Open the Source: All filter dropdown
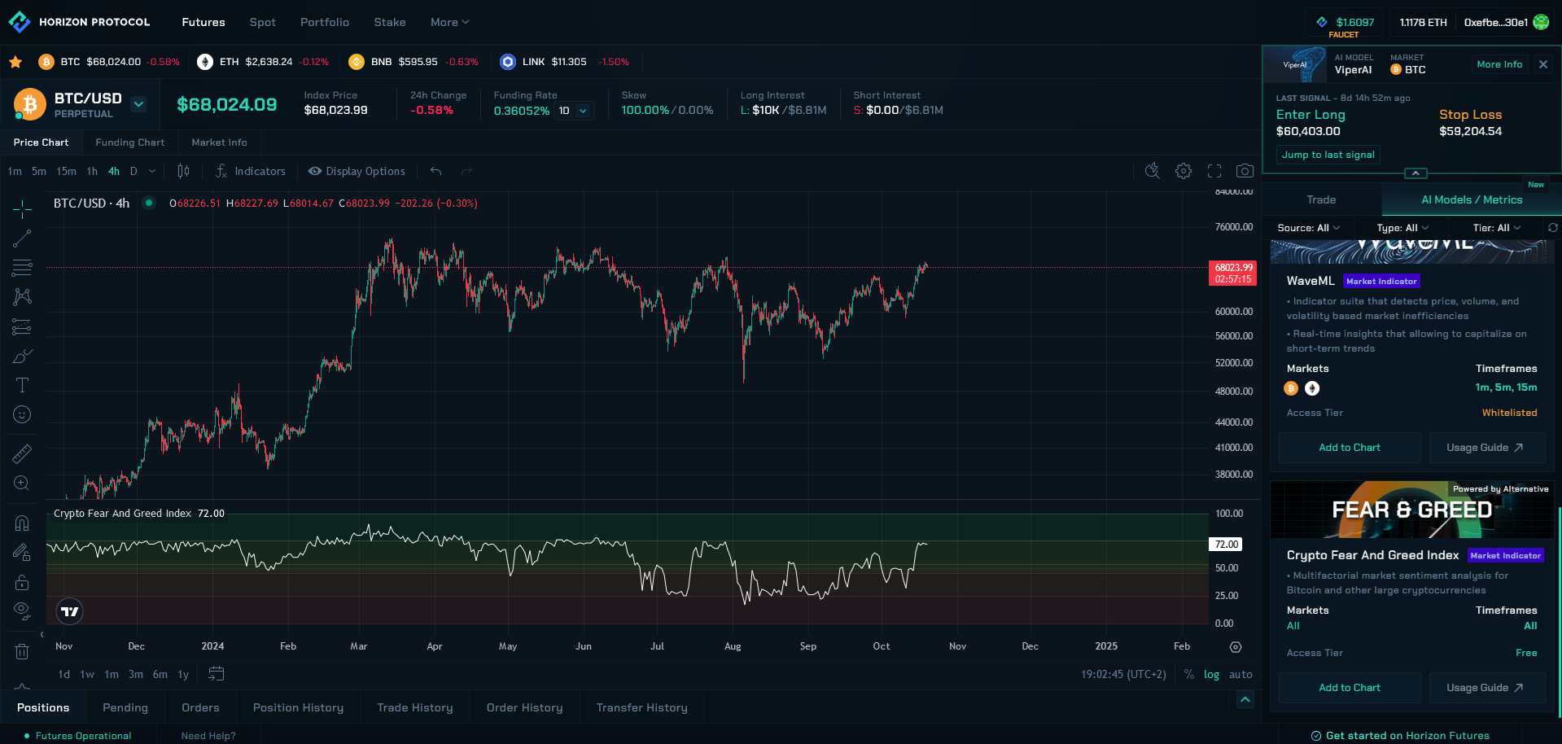Image resolution: width=1562 pixels, height=744 pixels. click(x=1308, y=228)
